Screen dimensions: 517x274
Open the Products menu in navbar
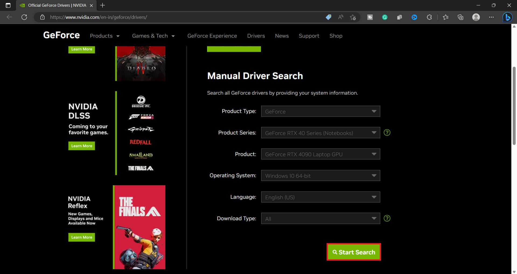[x=104, y=36]
